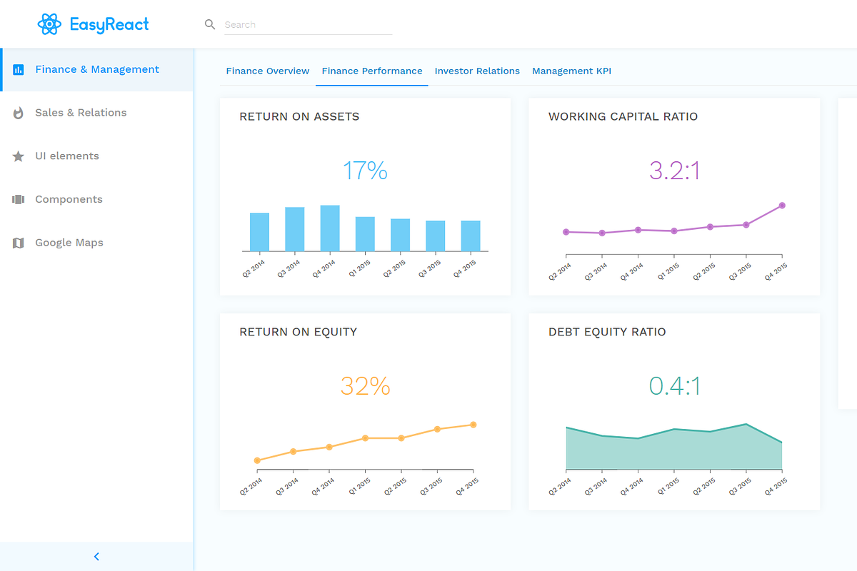Screen dimensions: 857x571
Task: Click the UI elements star icon
Action: pos(19,156)
